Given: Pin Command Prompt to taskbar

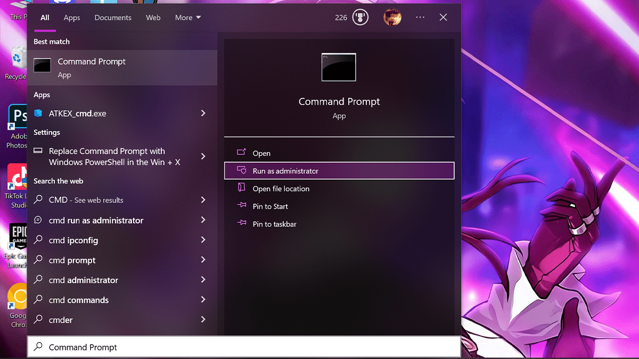Looking at the screenshot, I should point(274,224).
